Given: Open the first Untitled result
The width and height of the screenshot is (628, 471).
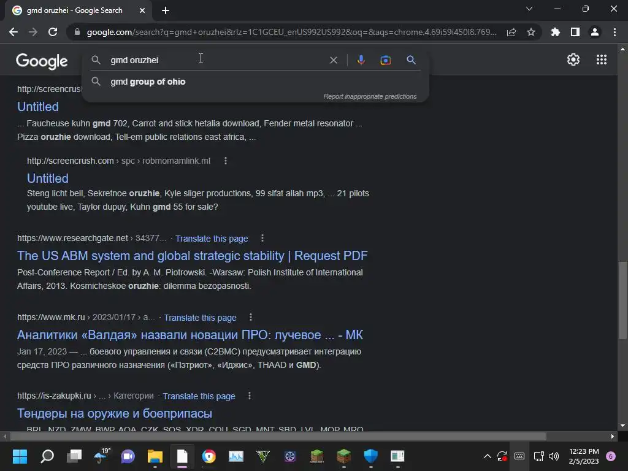Looking at the screenshot, I should point(38,107).
